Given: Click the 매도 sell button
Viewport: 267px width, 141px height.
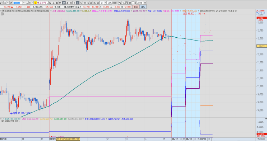Looking at the screenshot, I should click(x=143, y=7).
